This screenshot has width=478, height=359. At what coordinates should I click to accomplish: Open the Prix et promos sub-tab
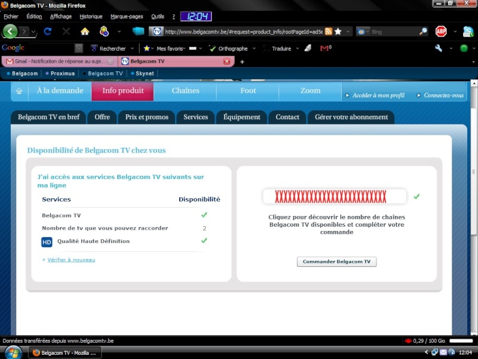146,117
